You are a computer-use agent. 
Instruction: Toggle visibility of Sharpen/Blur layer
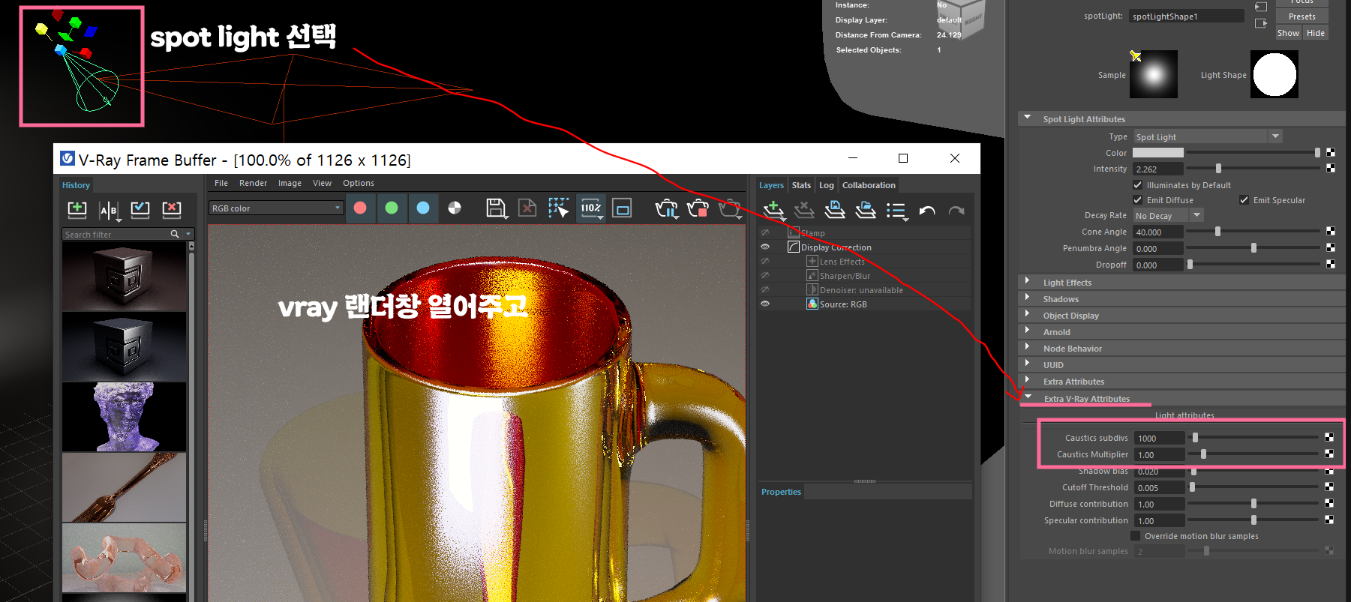coord(765,275)
